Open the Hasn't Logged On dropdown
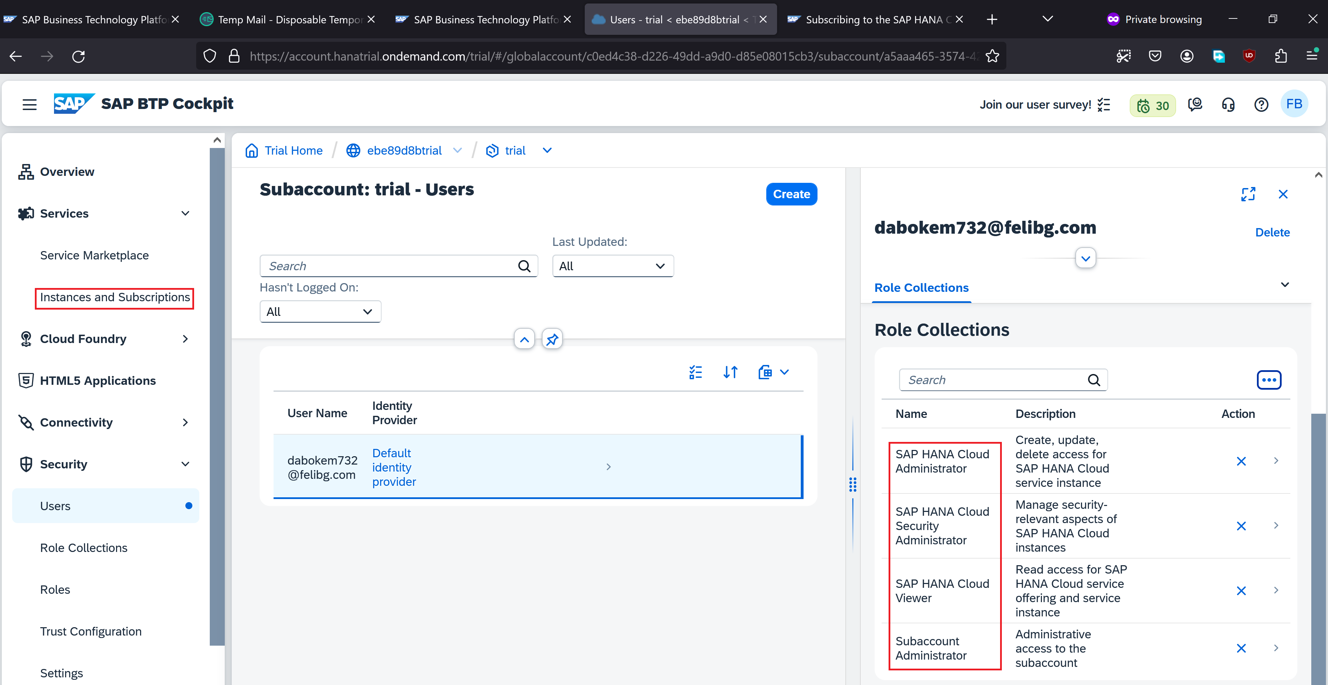This screenshot has width=1328, height=685. click(320, 312)
